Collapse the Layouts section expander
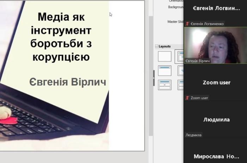Screen dimensions: 247x163 156,46
